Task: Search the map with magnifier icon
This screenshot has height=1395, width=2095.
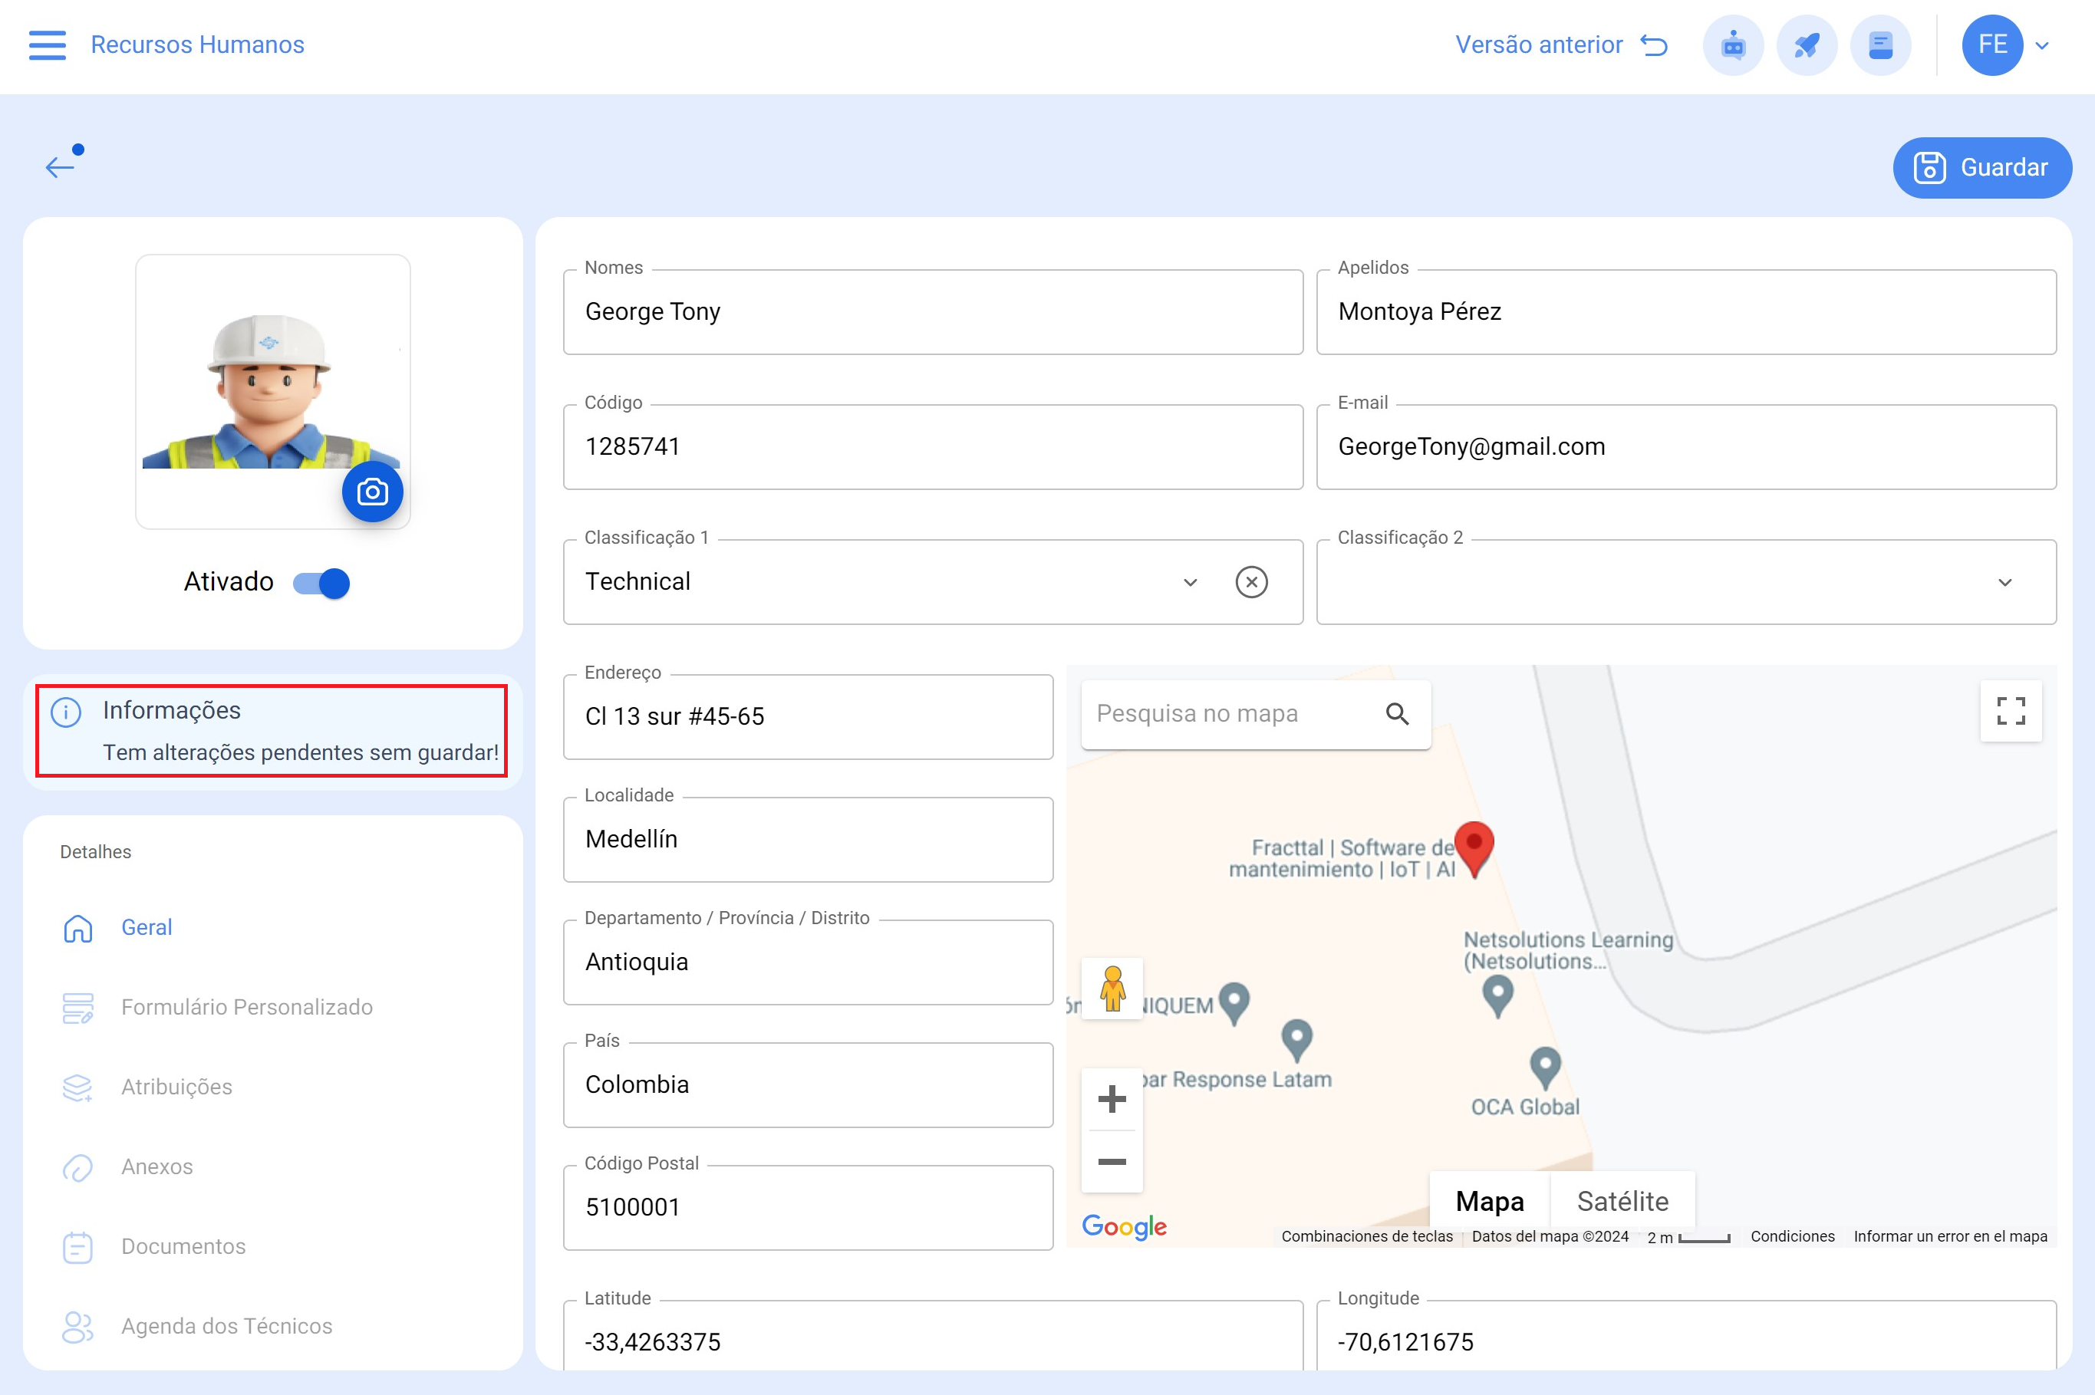Action: point(1396,713)
